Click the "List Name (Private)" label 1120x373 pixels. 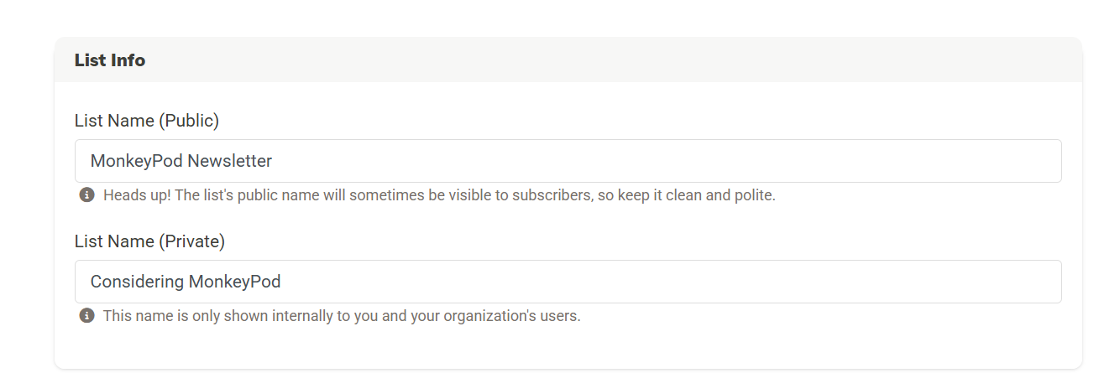(149, 241)
